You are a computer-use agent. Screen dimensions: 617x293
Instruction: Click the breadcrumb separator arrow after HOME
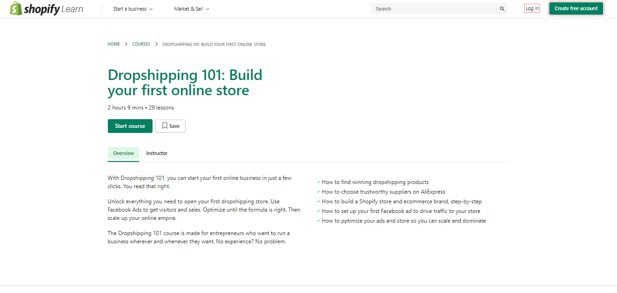(x=125, y=44)
